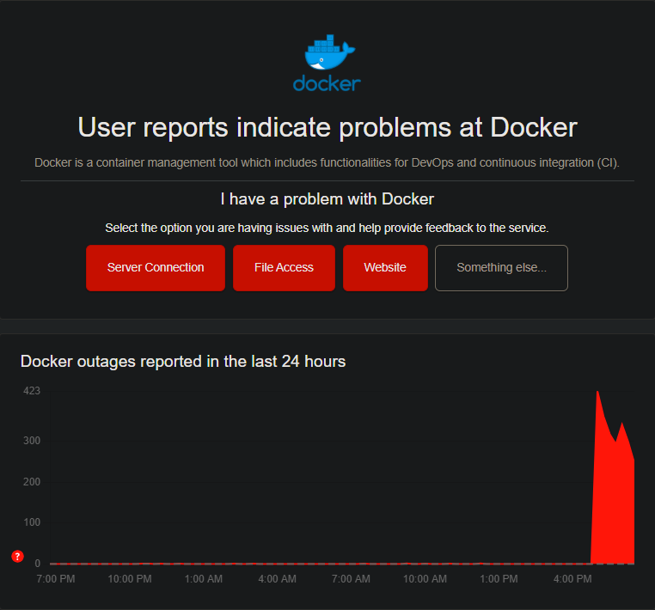Click the 1:00 PM axis label
This screenshot has height=610, width=655.
499,579
